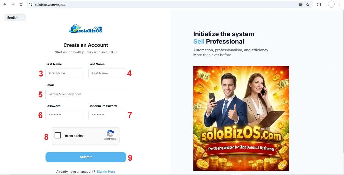The height and width of the screenshot is (175, 344).
Task: Click the Email input field
Action: (x=86, y=94)
